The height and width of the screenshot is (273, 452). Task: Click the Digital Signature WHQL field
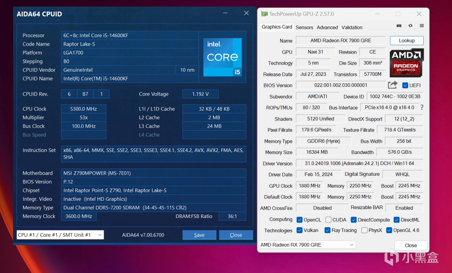403,174
